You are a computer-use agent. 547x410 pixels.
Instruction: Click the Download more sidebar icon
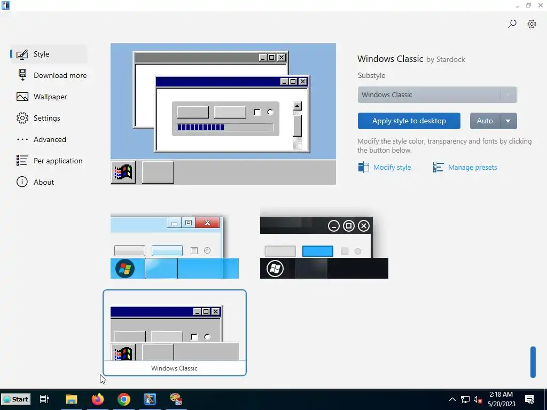[22, 75]
